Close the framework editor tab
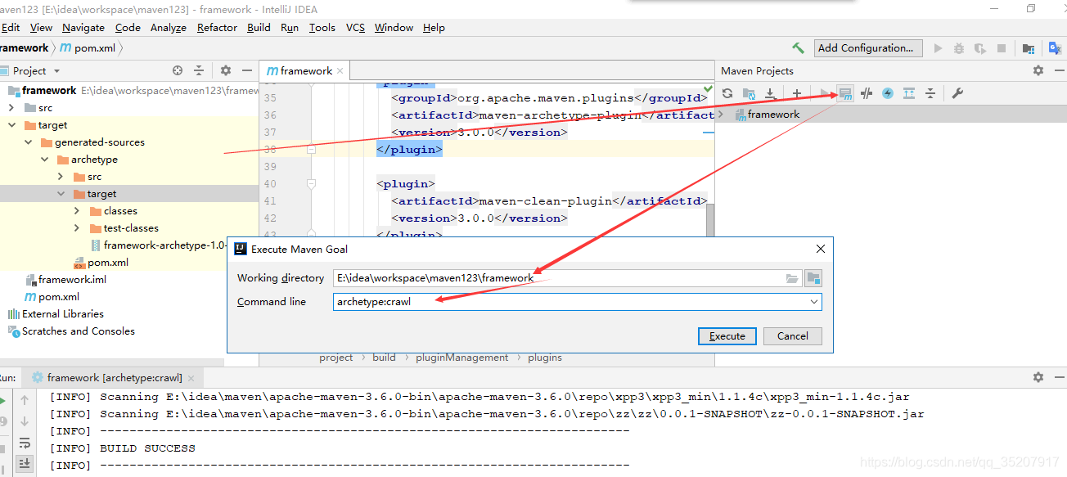1067x477 pixels. 341,71
